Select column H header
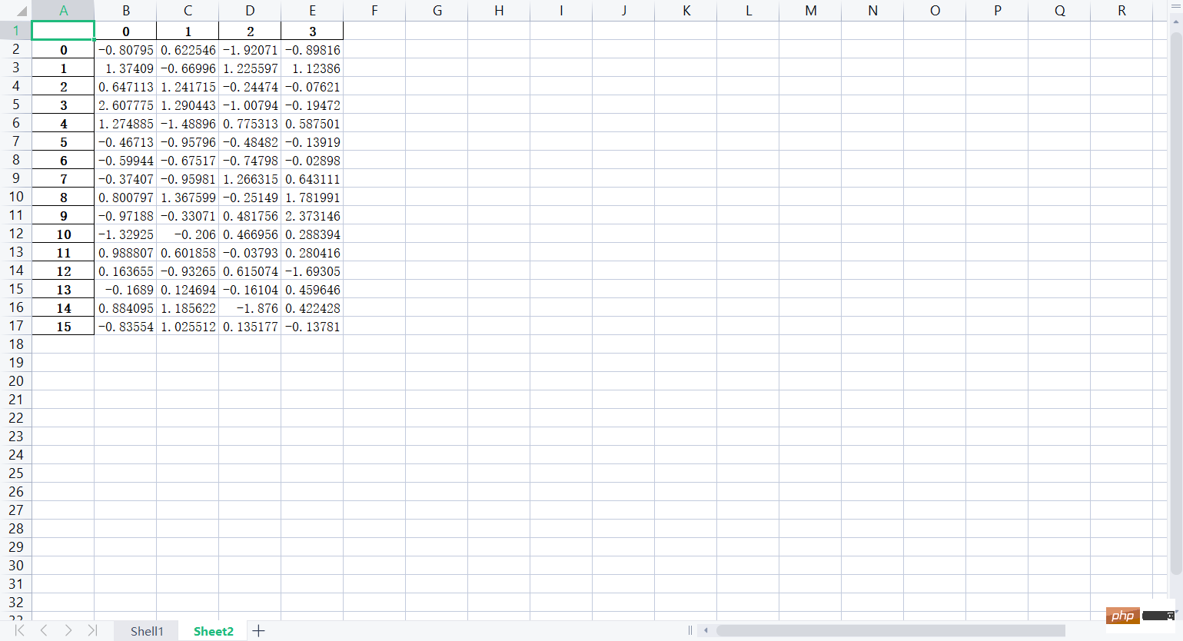 click(499, 11)
